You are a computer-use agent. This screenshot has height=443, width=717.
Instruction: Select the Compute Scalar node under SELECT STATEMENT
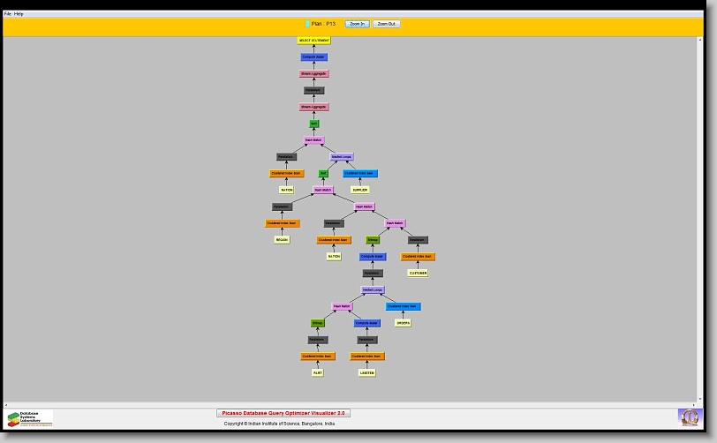[313, 57]
